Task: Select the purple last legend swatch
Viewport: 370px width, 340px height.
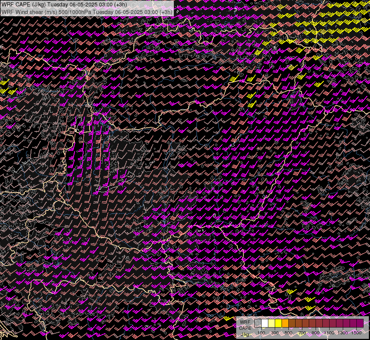Action: click(x=360, y=323)
